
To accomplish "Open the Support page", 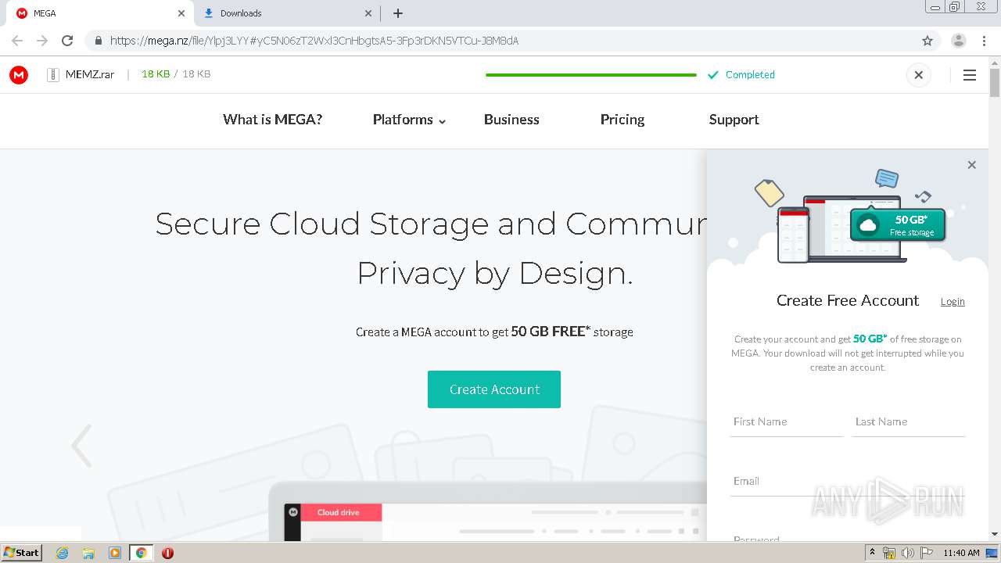I will click(734, 120).
